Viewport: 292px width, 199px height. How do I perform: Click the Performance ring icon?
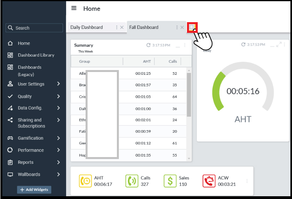[10, 150]
